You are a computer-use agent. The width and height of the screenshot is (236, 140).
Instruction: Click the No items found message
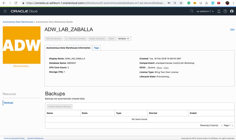140,119
